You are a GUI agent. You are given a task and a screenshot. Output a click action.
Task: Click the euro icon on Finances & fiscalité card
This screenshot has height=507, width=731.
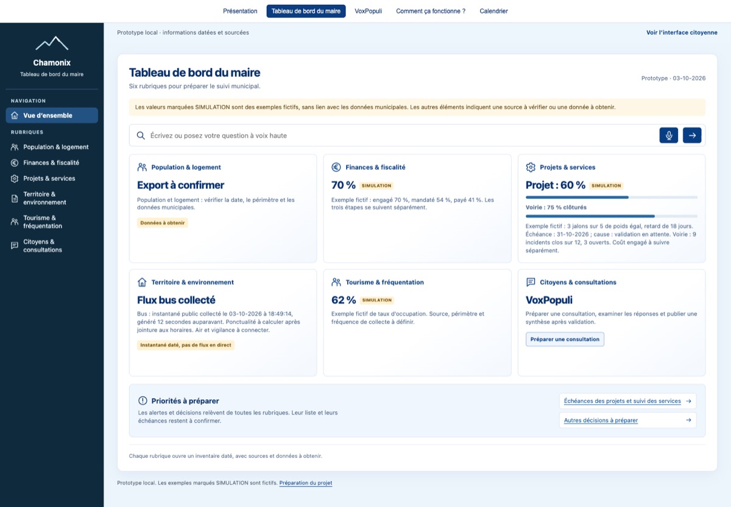tap(336, 167)
